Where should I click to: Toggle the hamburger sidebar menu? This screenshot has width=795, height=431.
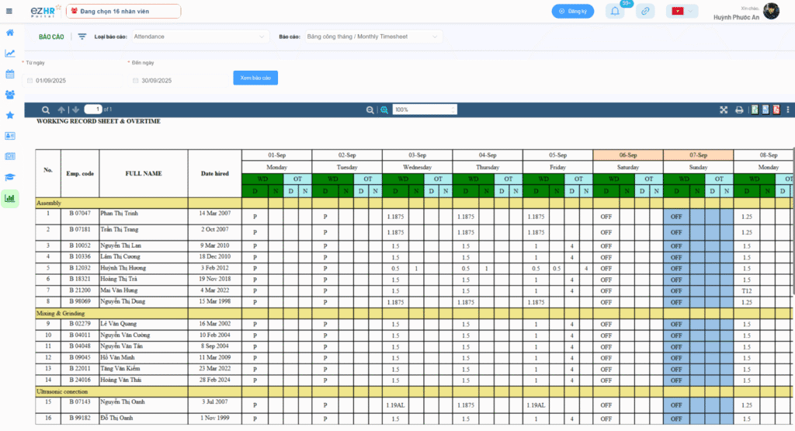tap(9, 11)
